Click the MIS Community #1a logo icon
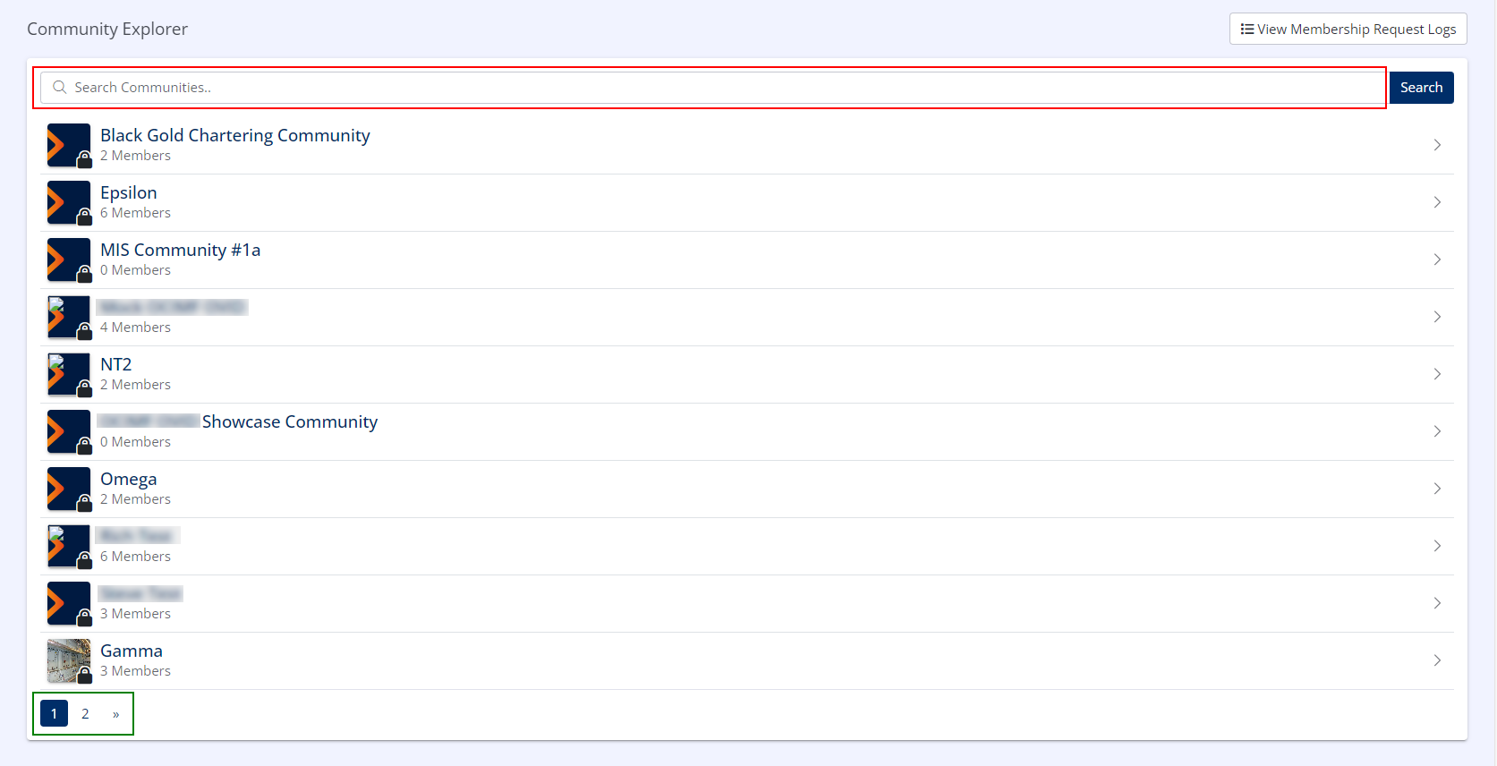The image size is (1497, 766). coord(68,260)
